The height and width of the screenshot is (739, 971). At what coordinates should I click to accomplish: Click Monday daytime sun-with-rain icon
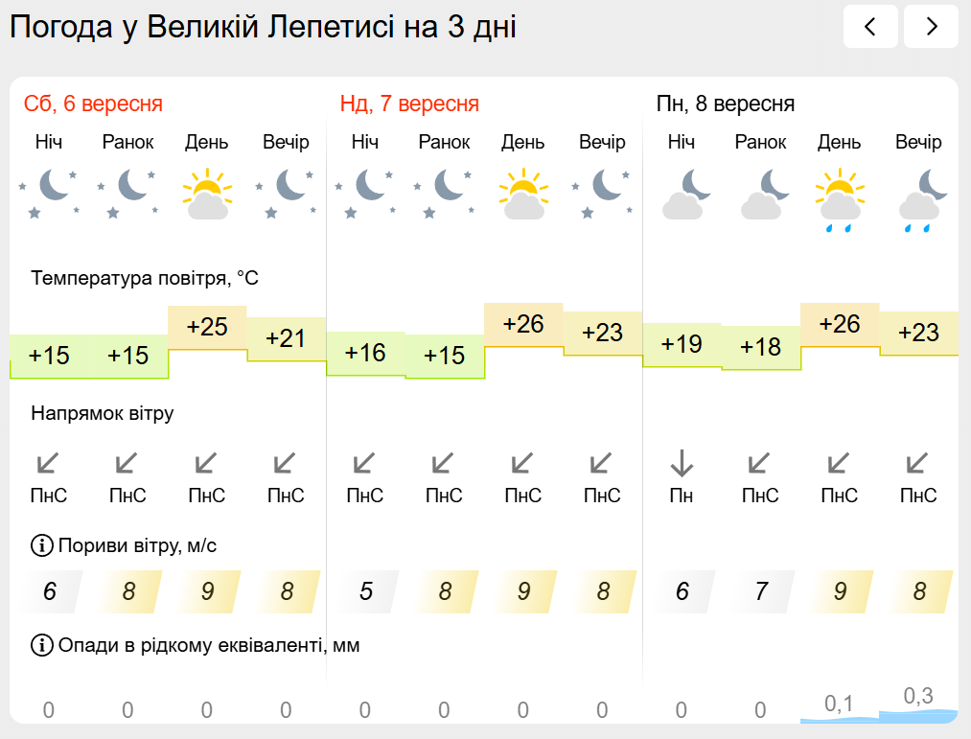840,199
